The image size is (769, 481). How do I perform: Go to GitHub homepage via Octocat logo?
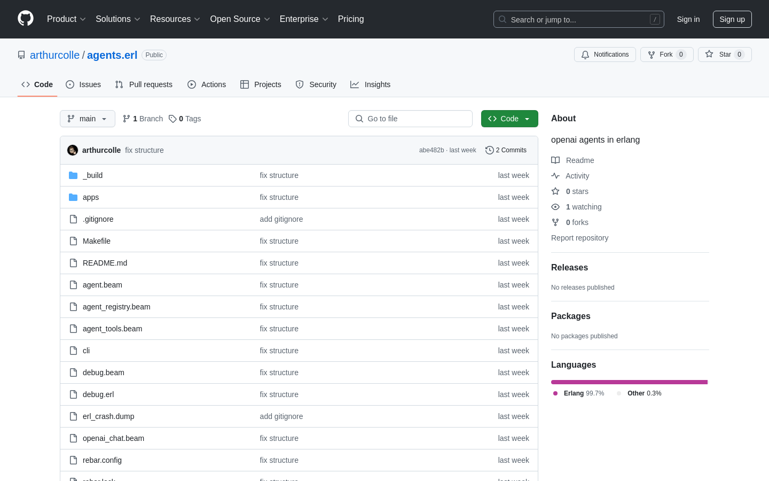click(26, 19)
